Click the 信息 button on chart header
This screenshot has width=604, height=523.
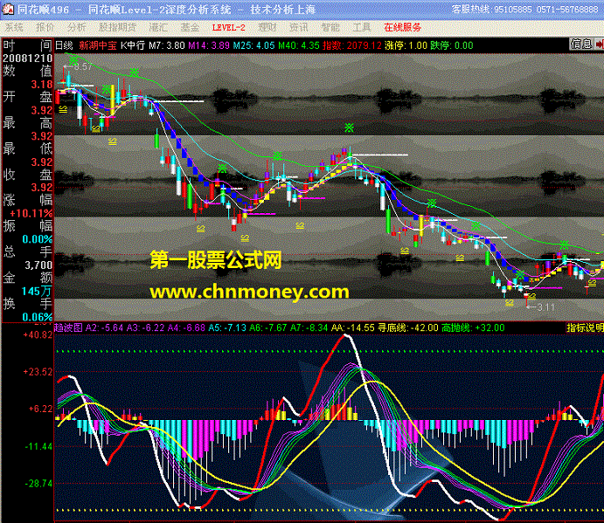(x=581, y=45)
